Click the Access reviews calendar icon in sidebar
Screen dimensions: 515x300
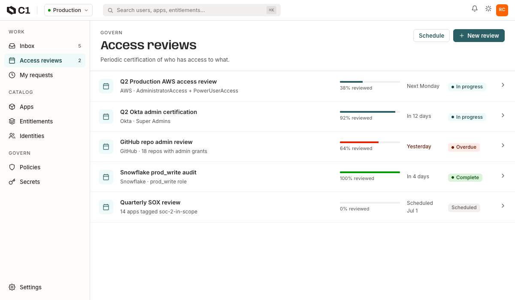tap(12, 60)
